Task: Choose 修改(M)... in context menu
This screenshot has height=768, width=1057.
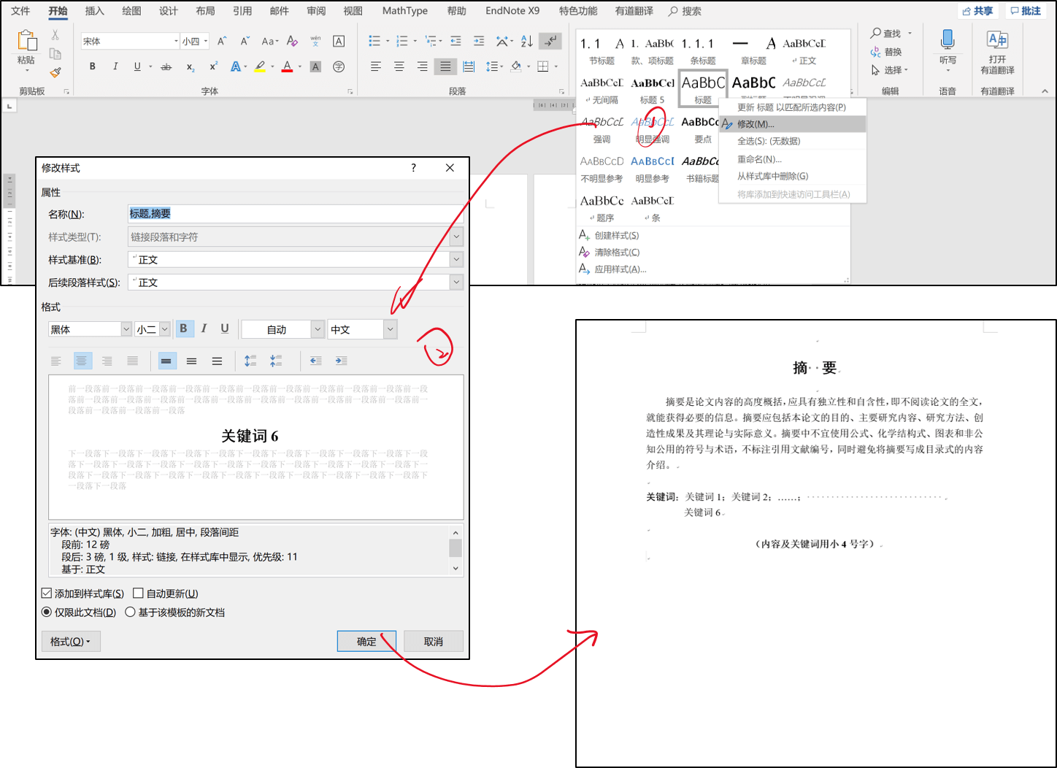Action: pyautogui.click(x=793, y=124)
